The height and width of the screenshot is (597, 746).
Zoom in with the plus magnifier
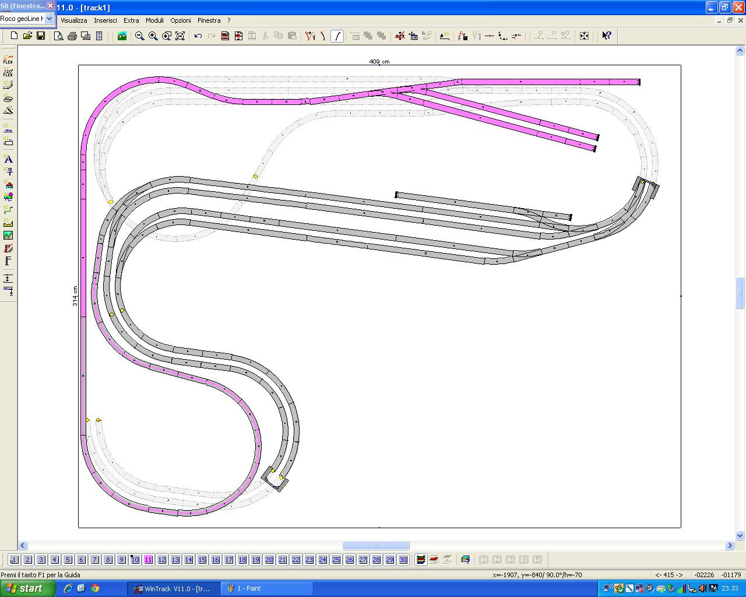click(x=153, y=36)
